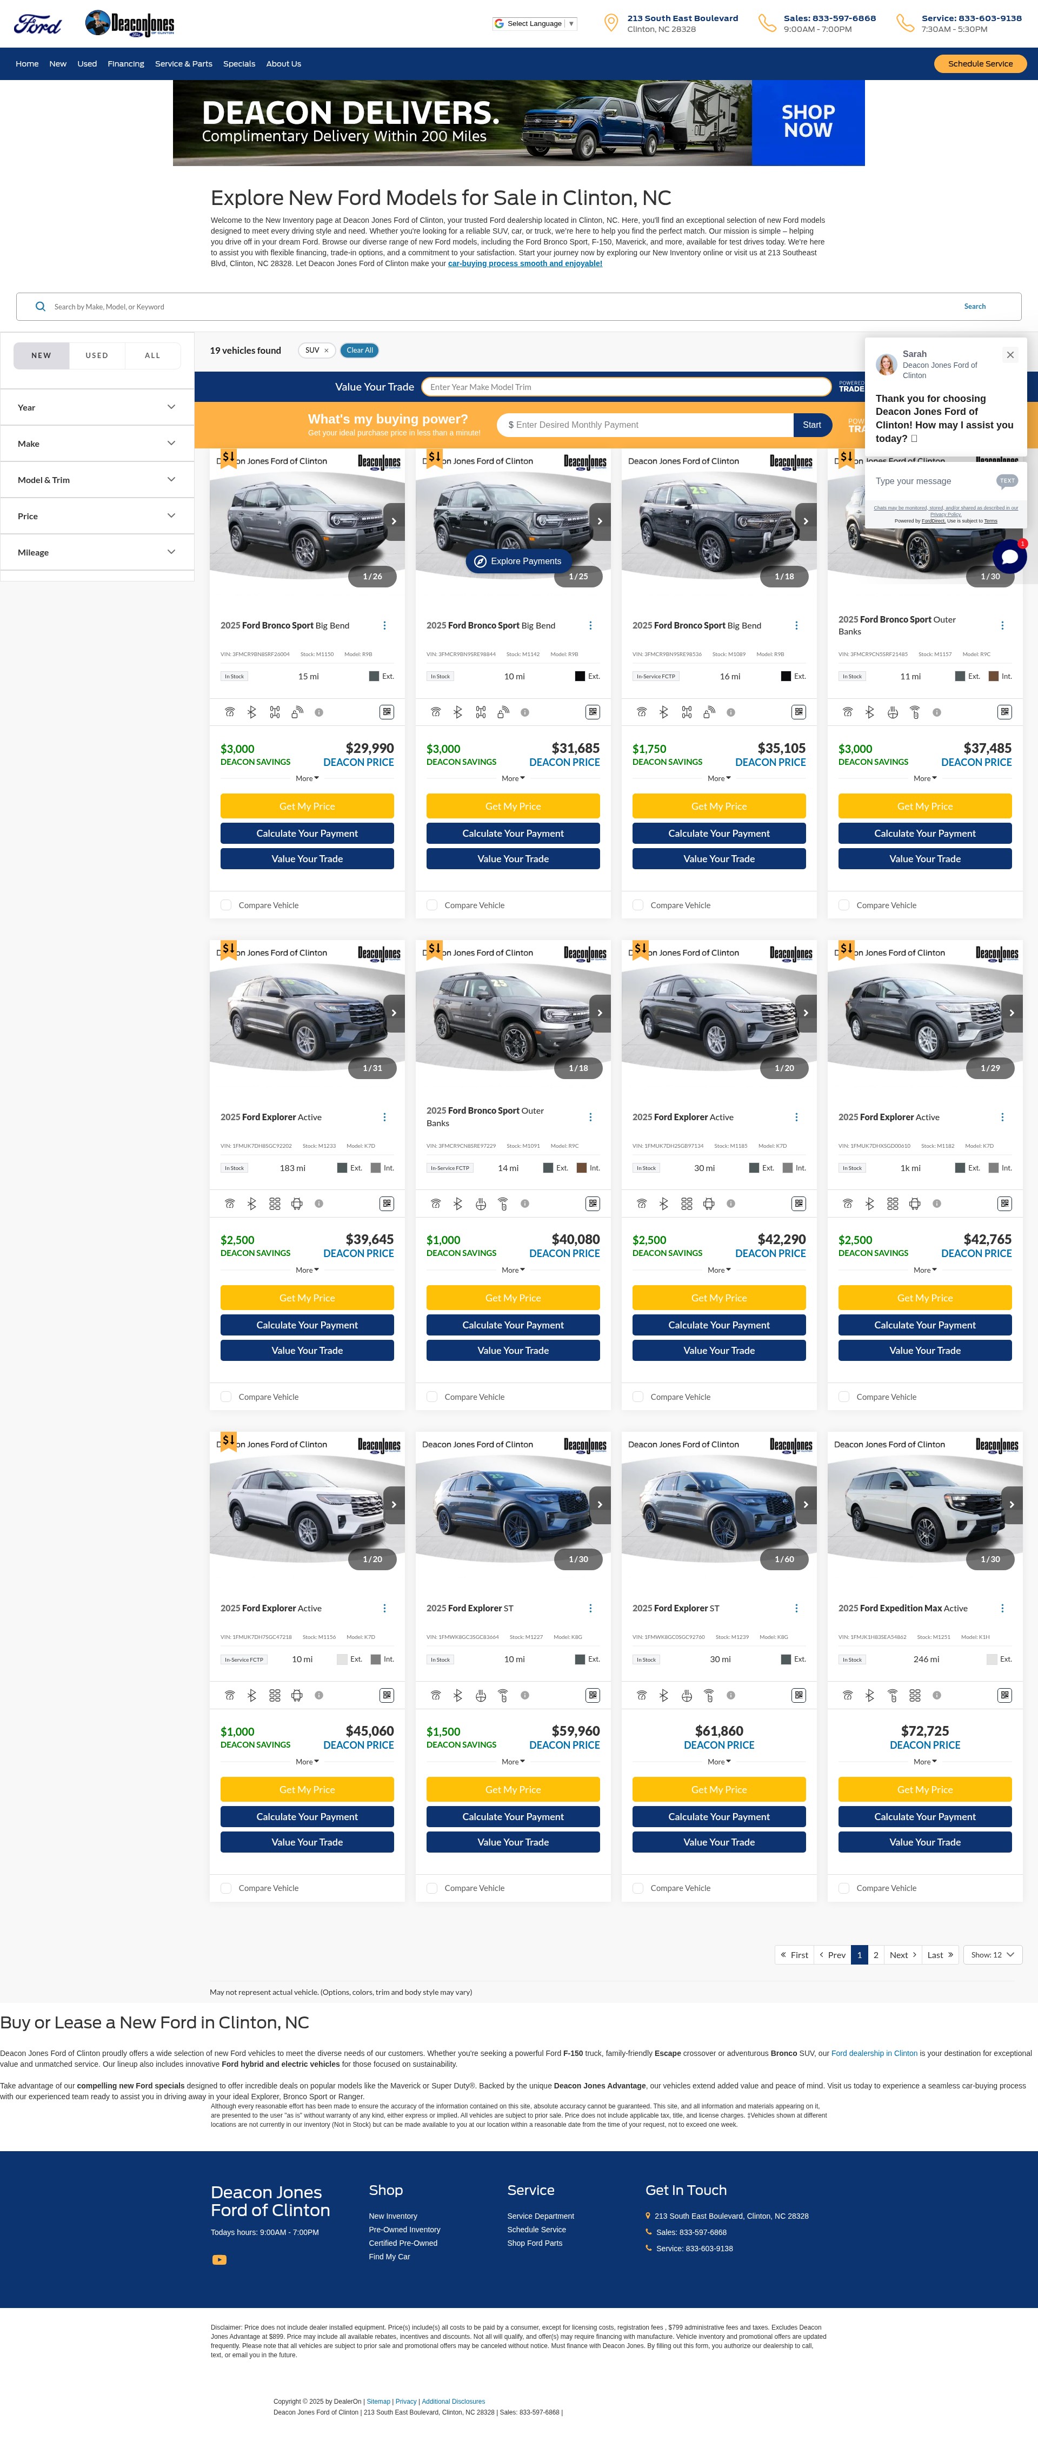Click the phone icon beside the Service number
Screen dimensions: 1038x2440
coord(904,23)
